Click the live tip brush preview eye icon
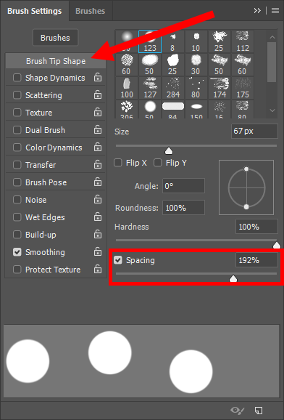 coord(237,411)
